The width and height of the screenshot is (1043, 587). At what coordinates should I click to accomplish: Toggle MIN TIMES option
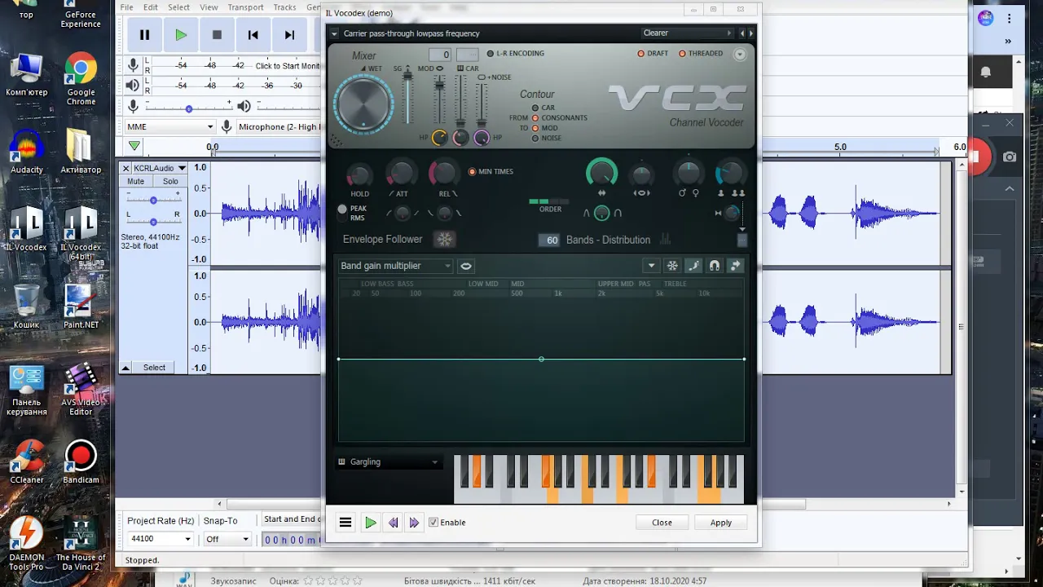point(491,172)
